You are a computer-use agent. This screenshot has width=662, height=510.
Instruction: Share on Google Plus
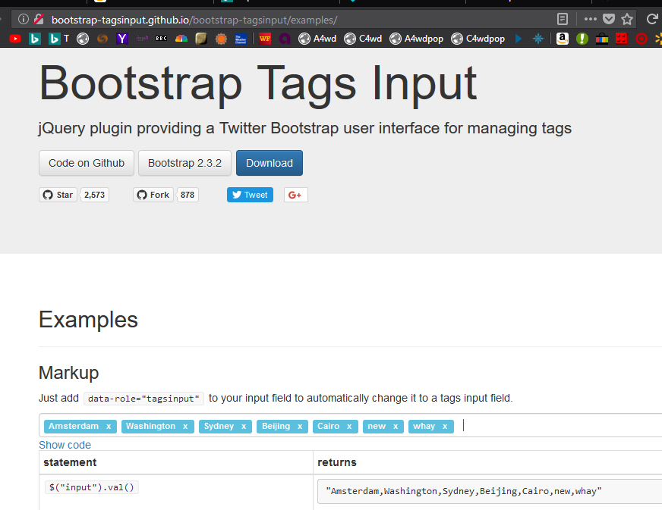click(x=295, y=195)
